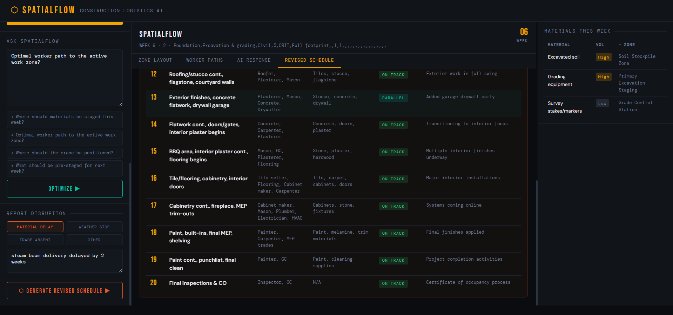
Task: Click the hexagon icon in Generate Revised Schedule
Action: 21,291
